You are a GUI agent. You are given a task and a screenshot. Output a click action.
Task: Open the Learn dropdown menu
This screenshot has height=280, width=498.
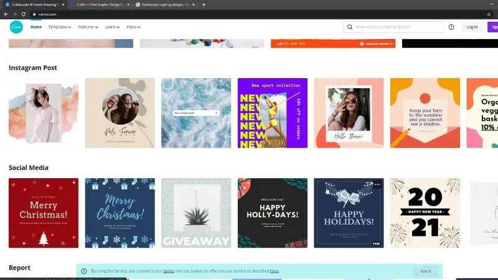pyautogui.click(x=112, y=27)
